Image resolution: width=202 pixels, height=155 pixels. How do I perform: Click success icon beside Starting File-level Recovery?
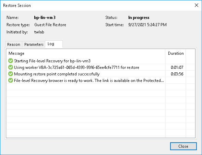pos(11,61)
